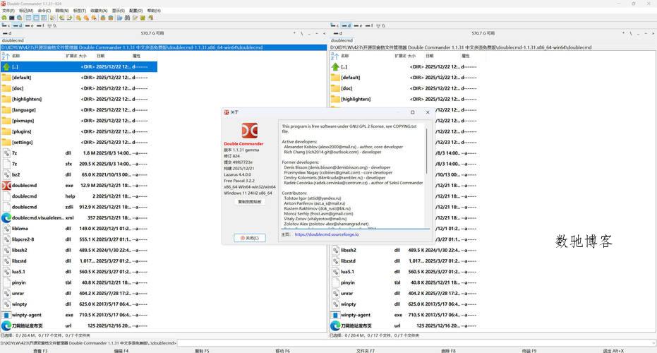Screen dimensions: 657x353
Task: Select drive f in right panel drive bar
Action: [369, 25]
